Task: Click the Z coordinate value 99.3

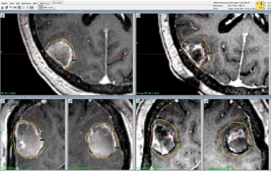Action: [269, 8]
